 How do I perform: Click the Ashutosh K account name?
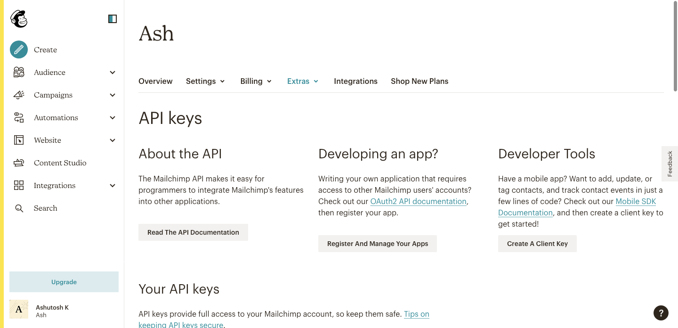(52, 307)
